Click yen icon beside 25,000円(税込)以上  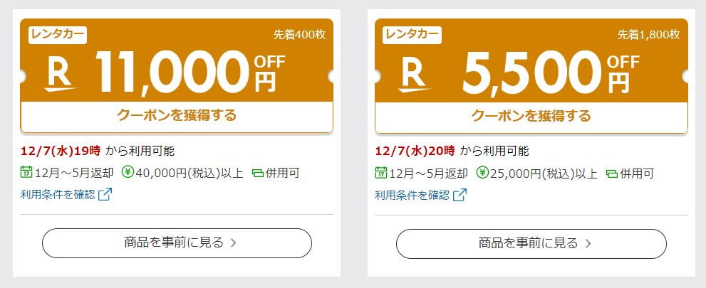[482, 172]
